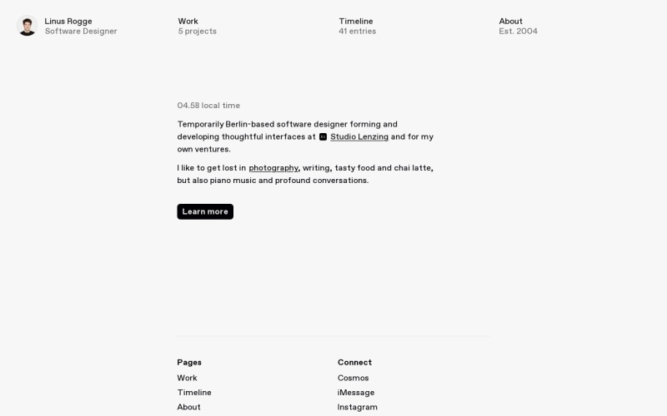The width and height of the screenshot is (667, 416).
Task: Click the "41 entries" subtitle under Timeline
Action: tap(357, 32)
